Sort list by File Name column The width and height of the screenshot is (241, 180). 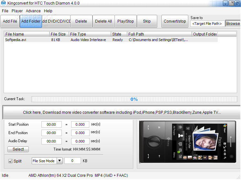[27, 34]
